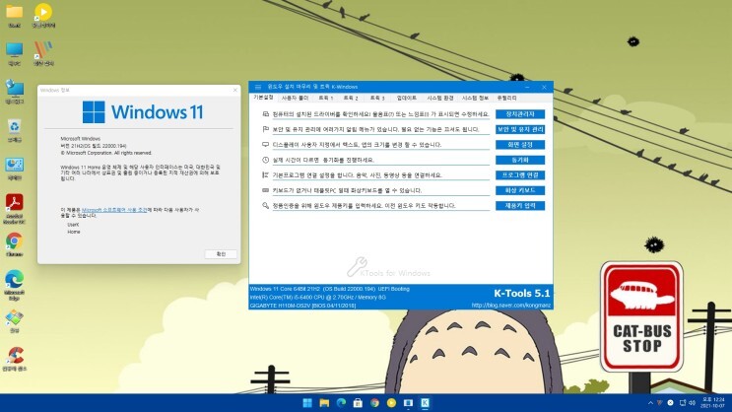Select the yellow play-button desktop shortcut
The image size is (732, 412).
click(43, 16)
